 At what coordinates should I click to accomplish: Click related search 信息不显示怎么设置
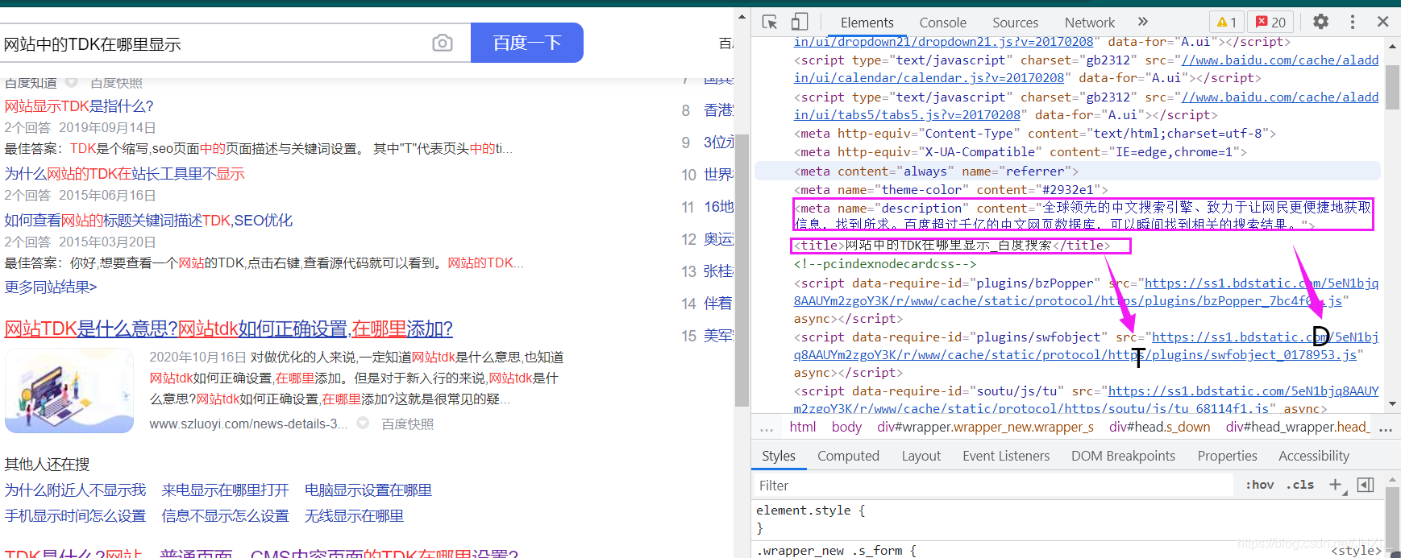tap(225, 516)
